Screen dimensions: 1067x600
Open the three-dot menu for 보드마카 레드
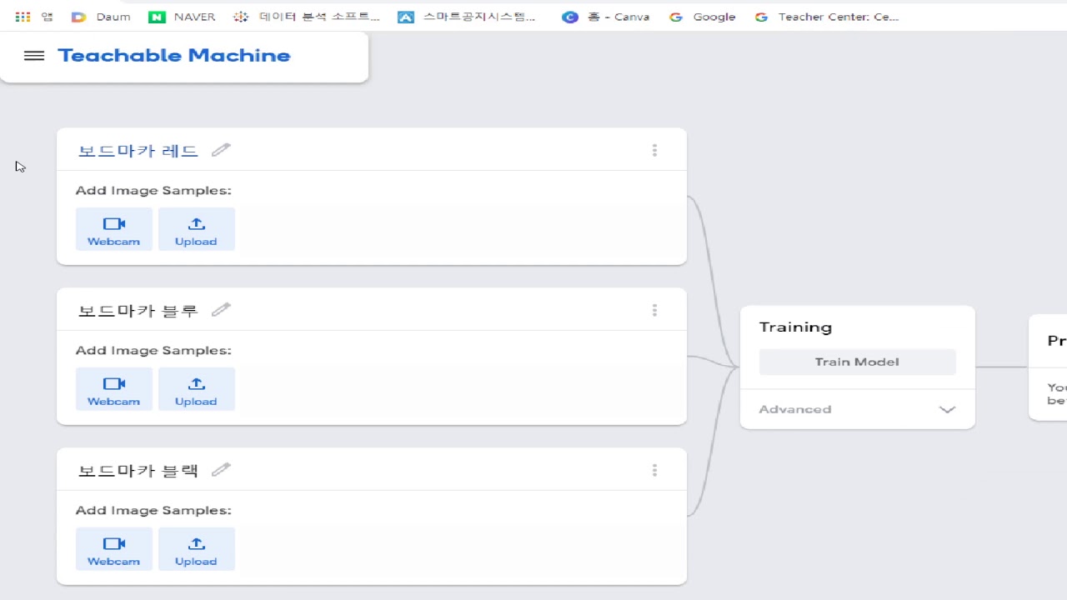click(x=654, y=150)
